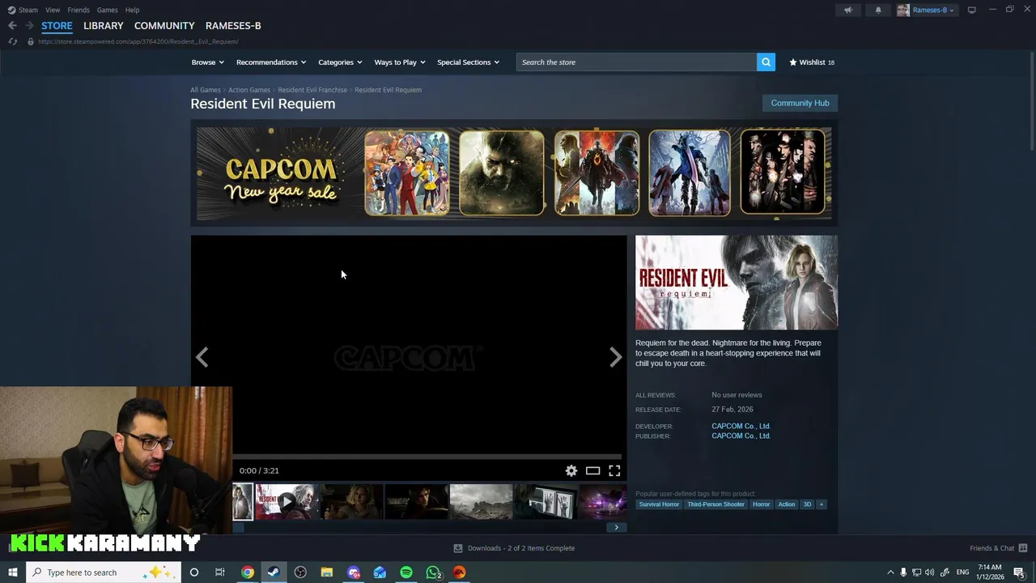Advance the thumbnail strip right arrow

coord(616,527)
